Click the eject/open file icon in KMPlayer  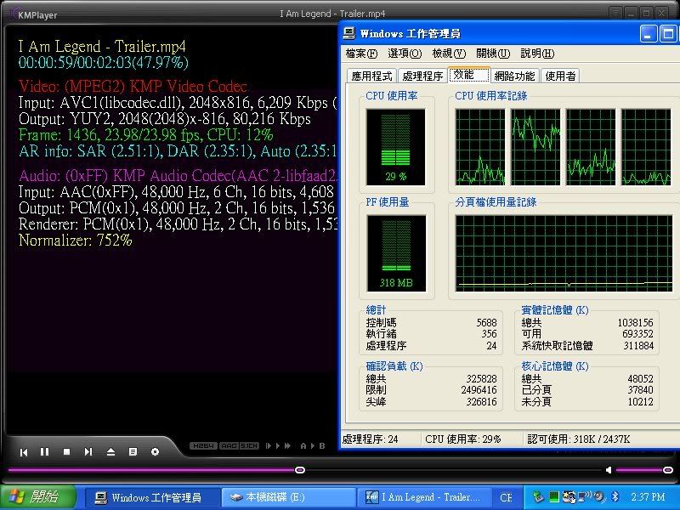tap(110, 452)
